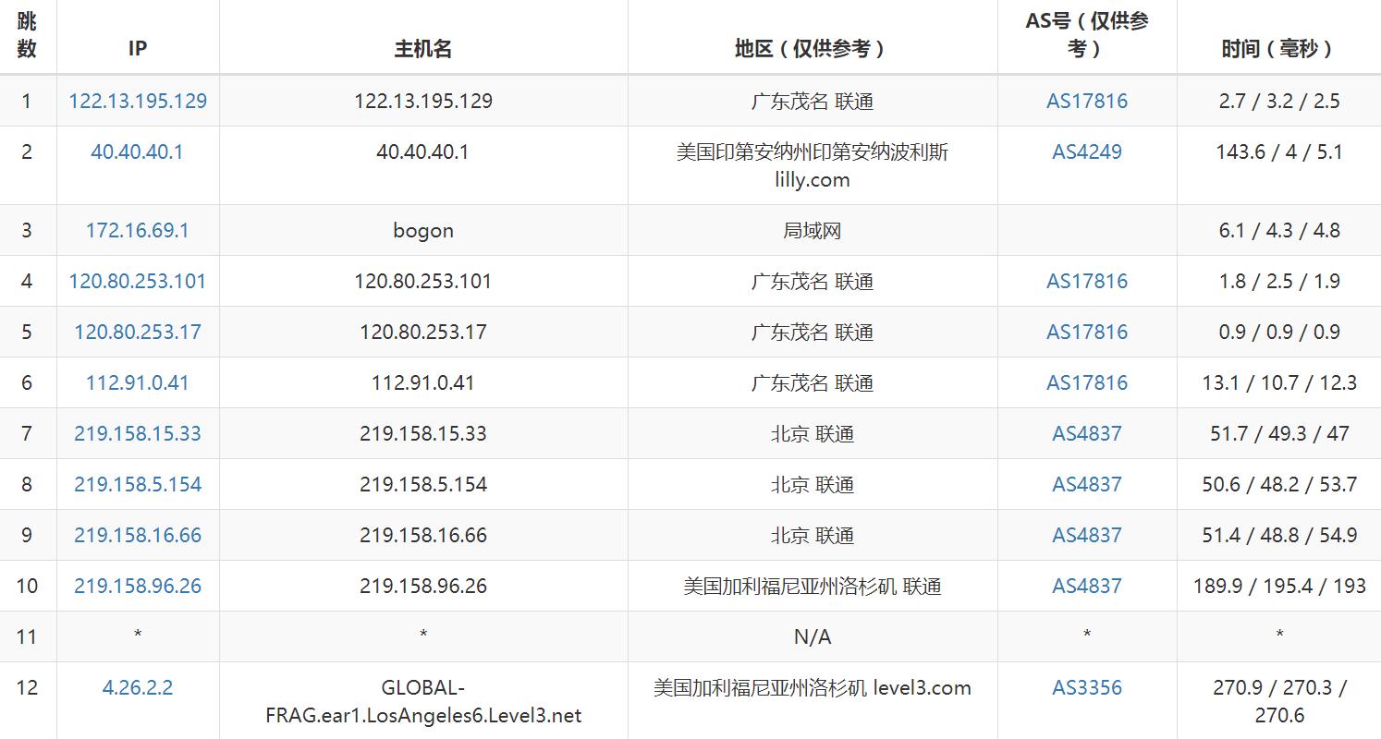The height and width of the screenshot is (739, 1381).
Task: Open IP link 40.40.40.1
Action: (137, 151)
